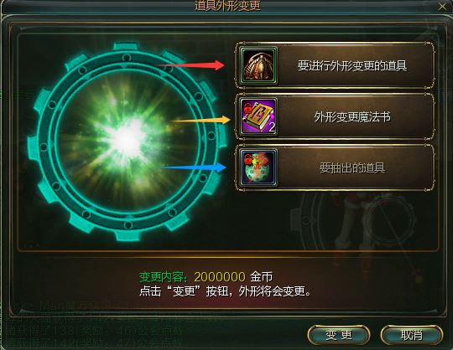Click the red lock badge on egg icon
Screen dimensions: 453x350
tap(247, 159)
